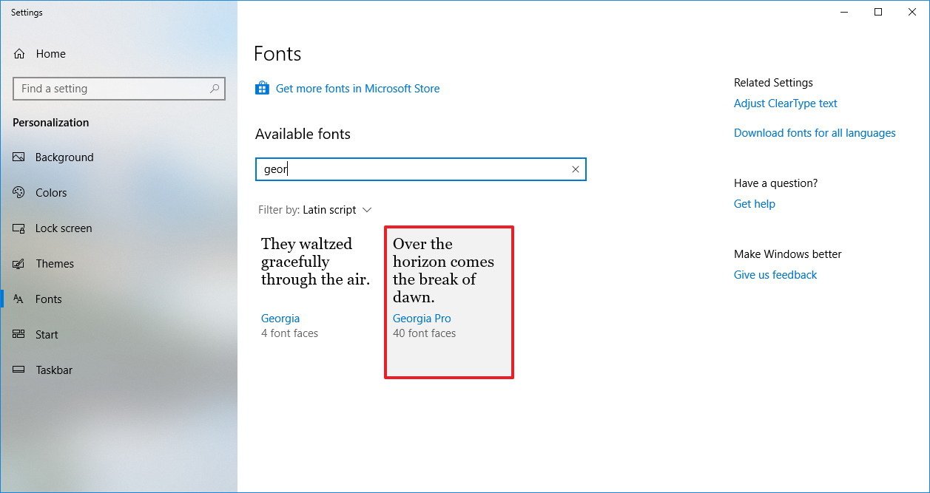This screenshot has height=493, width=930.
Task: Select the Start icon in sidebar
Action: (19, 335)
